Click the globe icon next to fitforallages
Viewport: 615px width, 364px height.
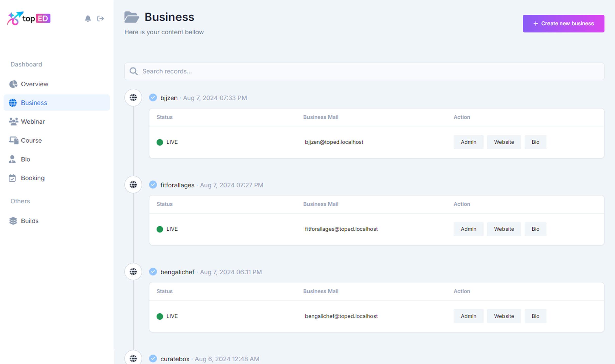click(133, 185)
